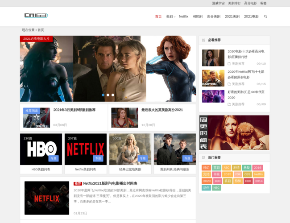Click the 周更时间表 banner image
290x223 pixels.
point(234,132)
